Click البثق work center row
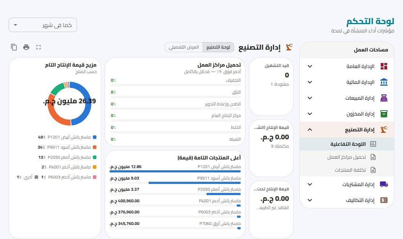This screenshot has width=403, height=239. click(x=176, y=94)
